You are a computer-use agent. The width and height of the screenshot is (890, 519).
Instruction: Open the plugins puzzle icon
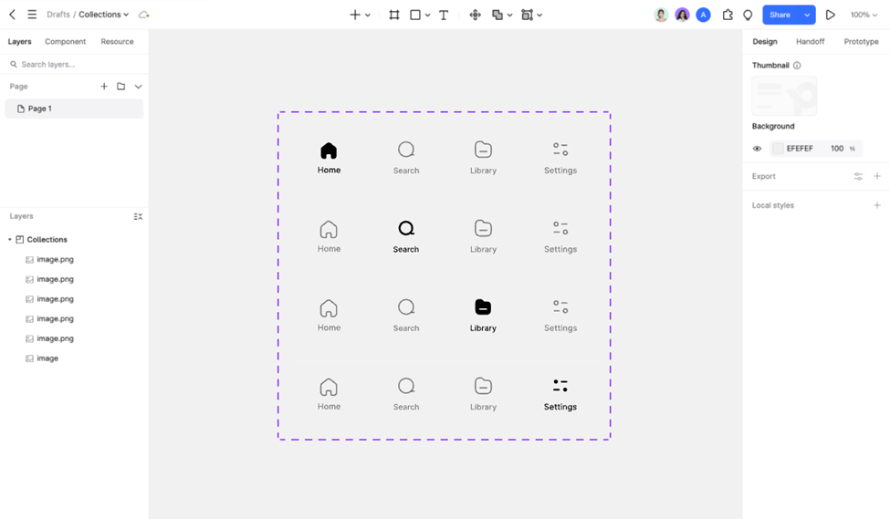point(728,15)
